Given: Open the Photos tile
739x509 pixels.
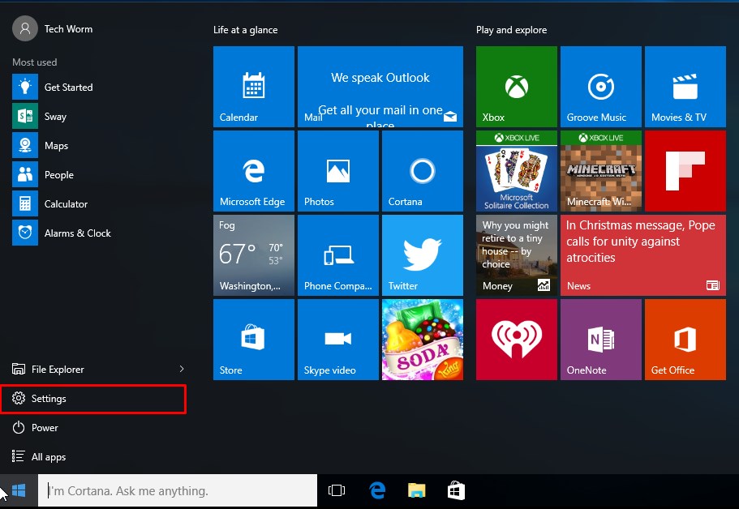Looking at the screenshot, I should point(337,171).
